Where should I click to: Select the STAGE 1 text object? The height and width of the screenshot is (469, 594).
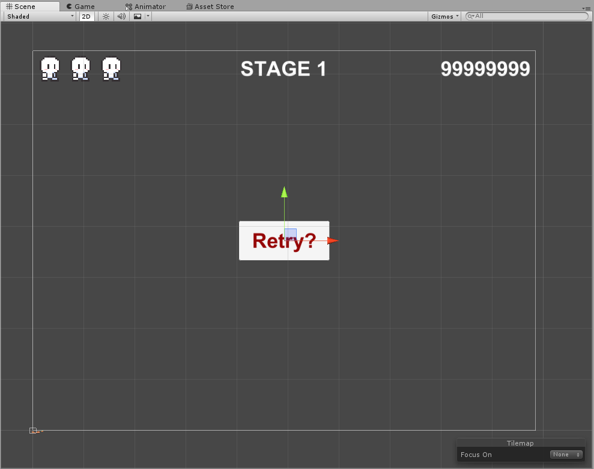(283, 69)
